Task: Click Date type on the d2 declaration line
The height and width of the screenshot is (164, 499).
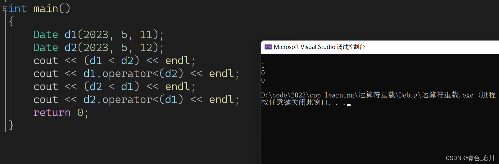Action: pyautogui.click(x=46, y=48)
